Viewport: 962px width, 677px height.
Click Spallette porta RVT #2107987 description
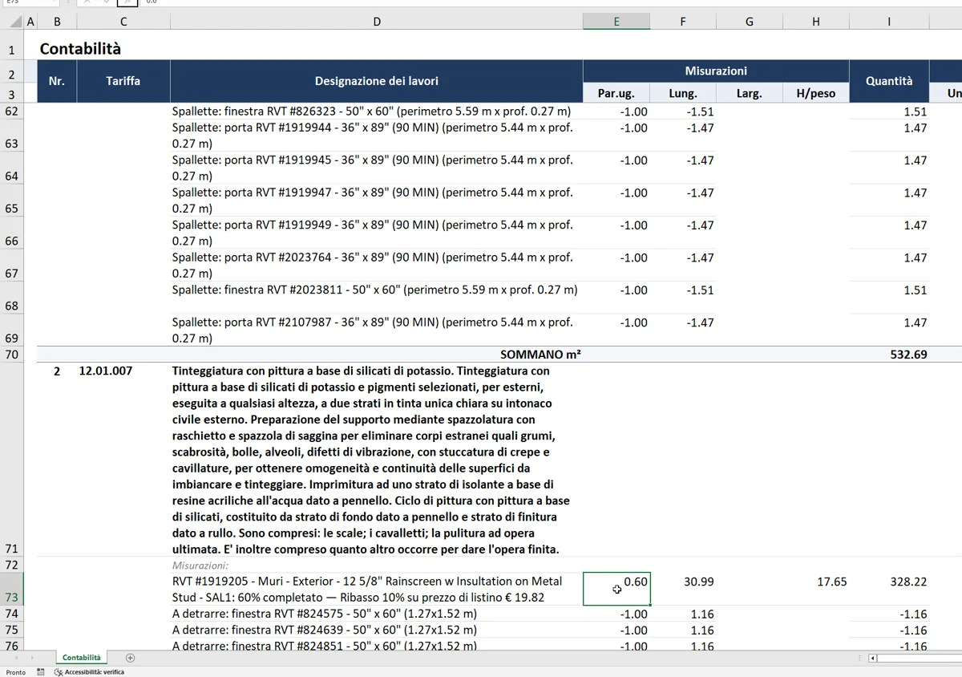[x=377, y=330]
